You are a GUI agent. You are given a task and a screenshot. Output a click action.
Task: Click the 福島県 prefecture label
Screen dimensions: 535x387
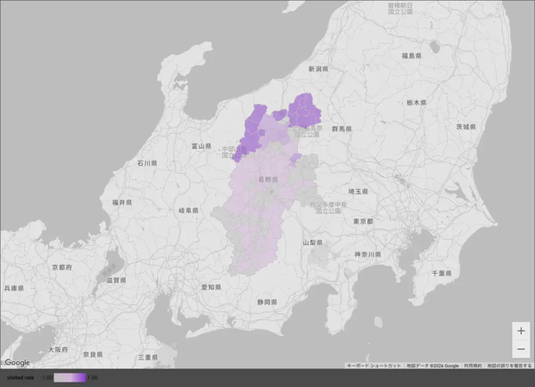coord(411,55)
